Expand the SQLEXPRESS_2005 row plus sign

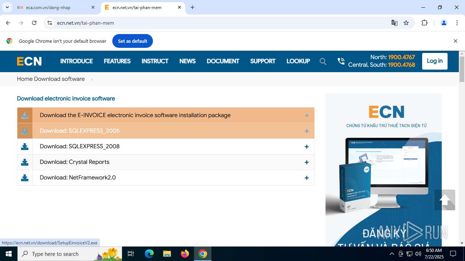[x=307, y=131]
